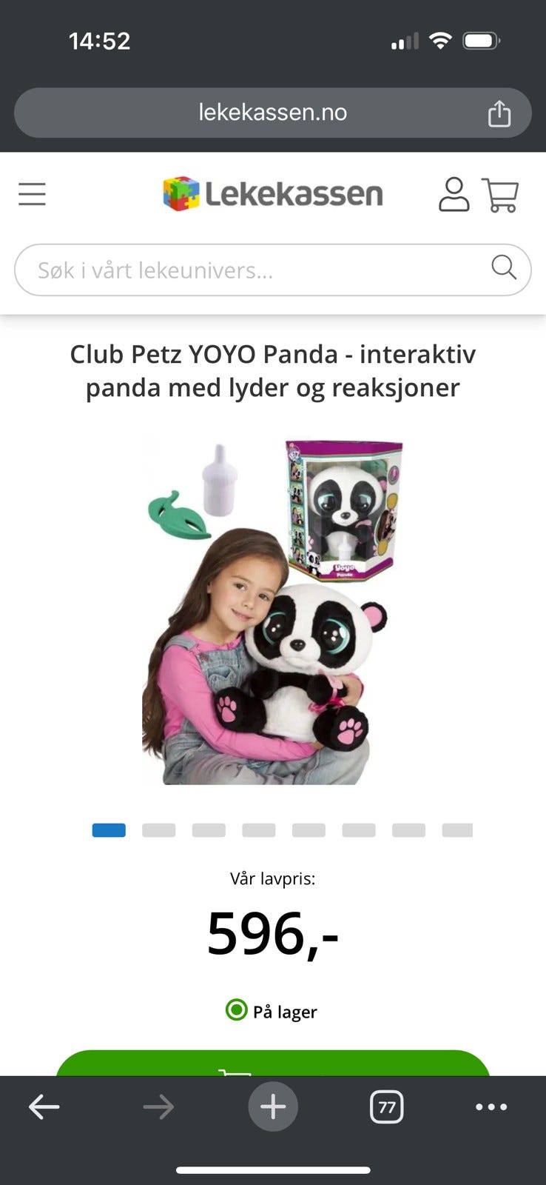Select the first blue image indicator
Viewport: 546px width, 1185px height.
pos(109,830)
